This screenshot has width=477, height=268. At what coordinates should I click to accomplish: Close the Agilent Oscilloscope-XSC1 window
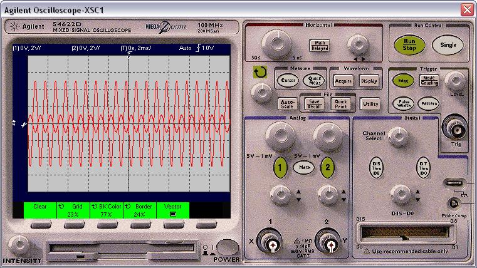coord(467,10)
